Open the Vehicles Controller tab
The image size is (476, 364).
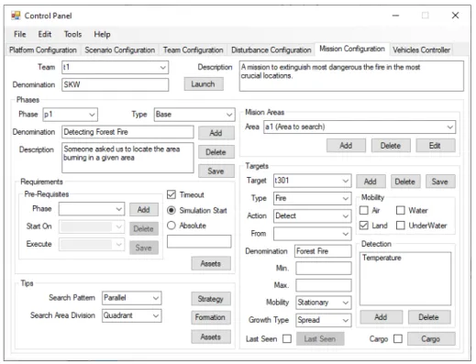[x=421, y=50]
